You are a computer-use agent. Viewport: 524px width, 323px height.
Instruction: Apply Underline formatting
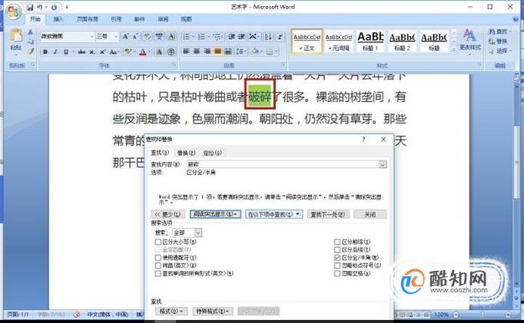pos(66,51)
